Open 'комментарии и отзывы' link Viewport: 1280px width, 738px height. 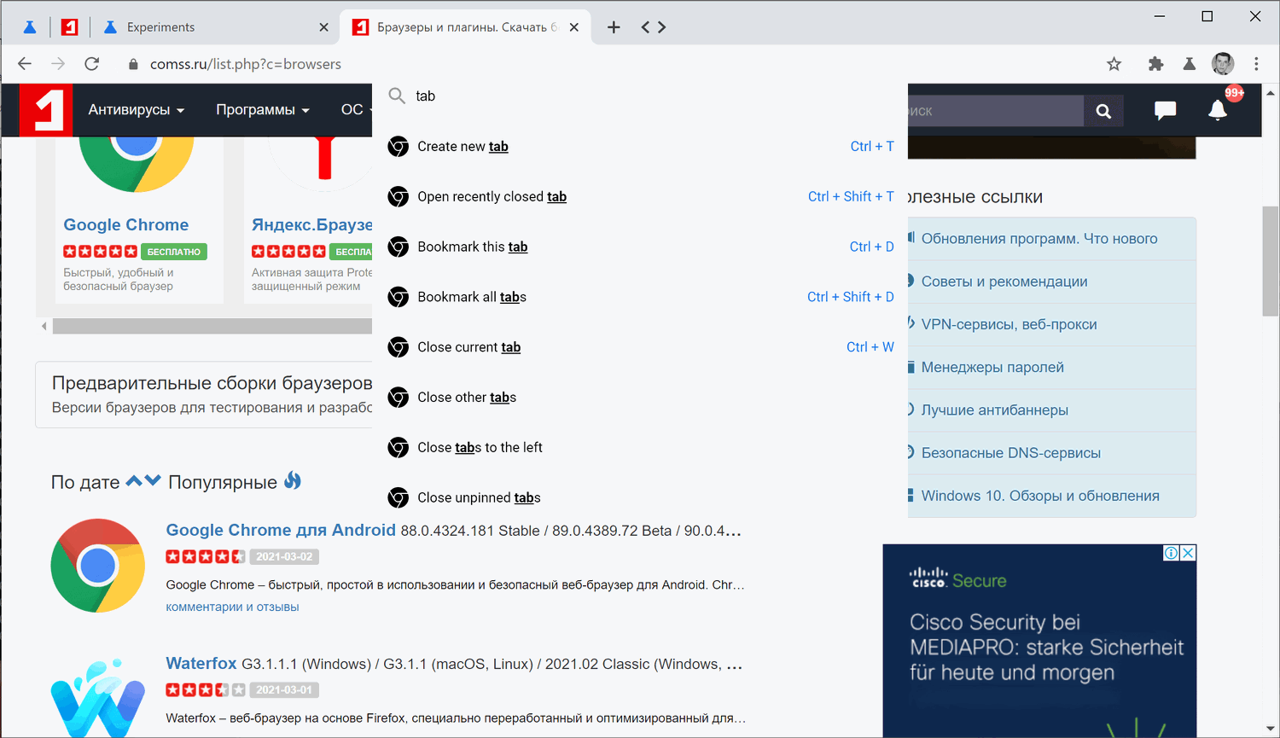[232, 607]
